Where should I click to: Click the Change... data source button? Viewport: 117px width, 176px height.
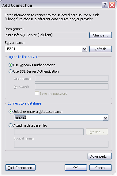(100, 35)
